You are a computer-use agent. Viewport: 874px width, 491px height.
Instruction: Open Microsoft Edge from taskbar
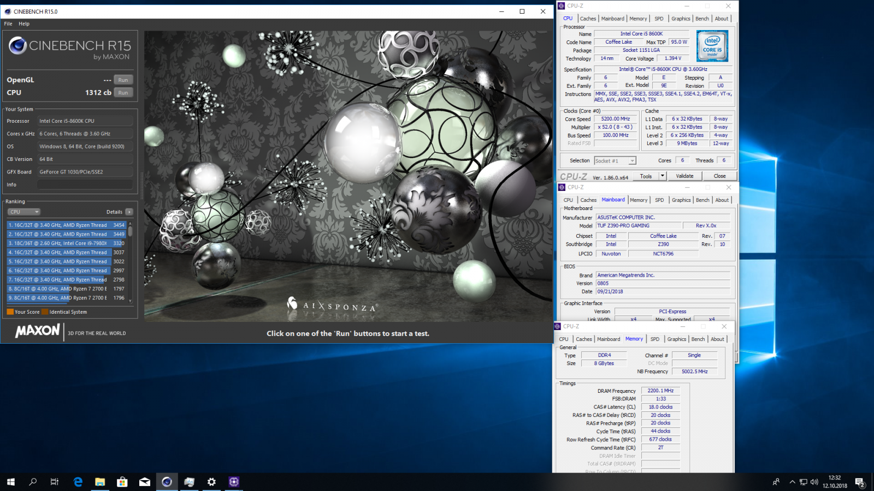click(x=78, y=482)
